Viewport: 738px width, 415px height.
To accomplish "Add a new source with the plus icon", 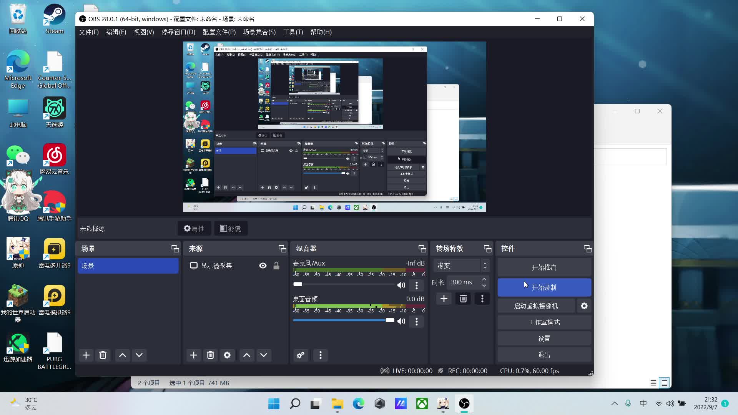I will 194,355.
